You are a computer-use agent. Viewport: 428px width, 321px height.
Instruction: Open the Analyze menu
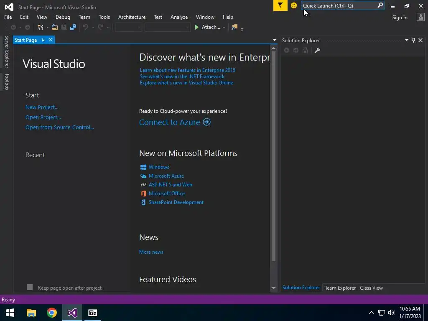179,17
